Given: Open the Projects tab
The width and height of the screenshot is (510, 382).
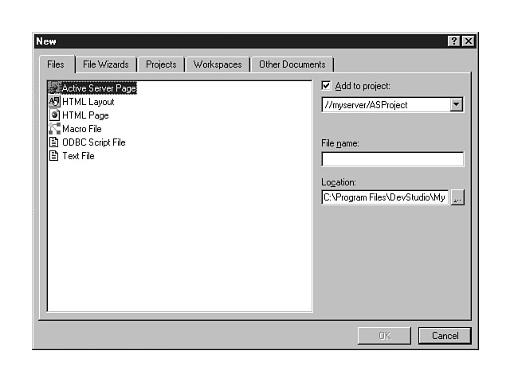Looking at the screenshot, I should coord(161,64).
